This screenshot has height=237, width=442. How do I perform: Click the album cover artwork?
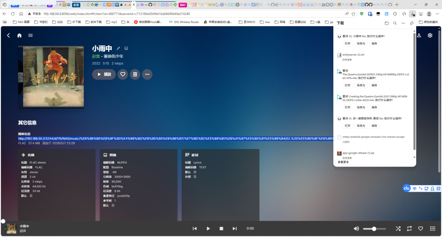pos(51,77)
